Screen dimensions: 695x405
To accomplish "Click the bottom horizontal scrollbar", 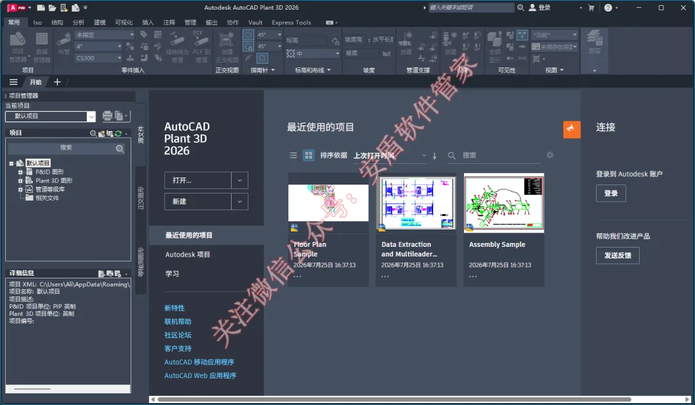I will click(x=394, y=399).
